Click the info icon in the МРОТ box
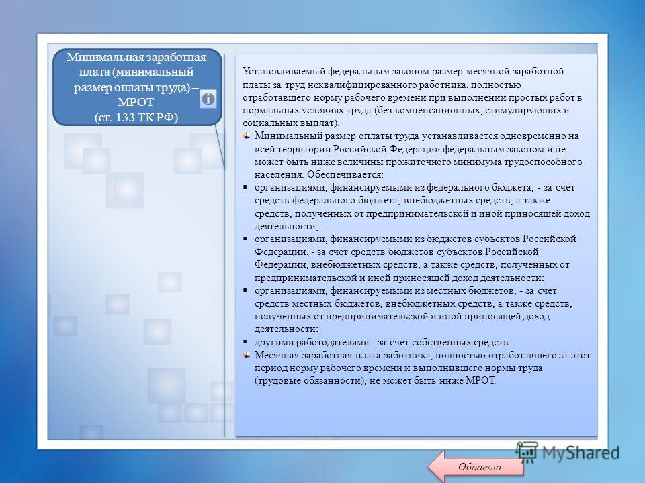645x483 pixels. [x=208, y=99]
